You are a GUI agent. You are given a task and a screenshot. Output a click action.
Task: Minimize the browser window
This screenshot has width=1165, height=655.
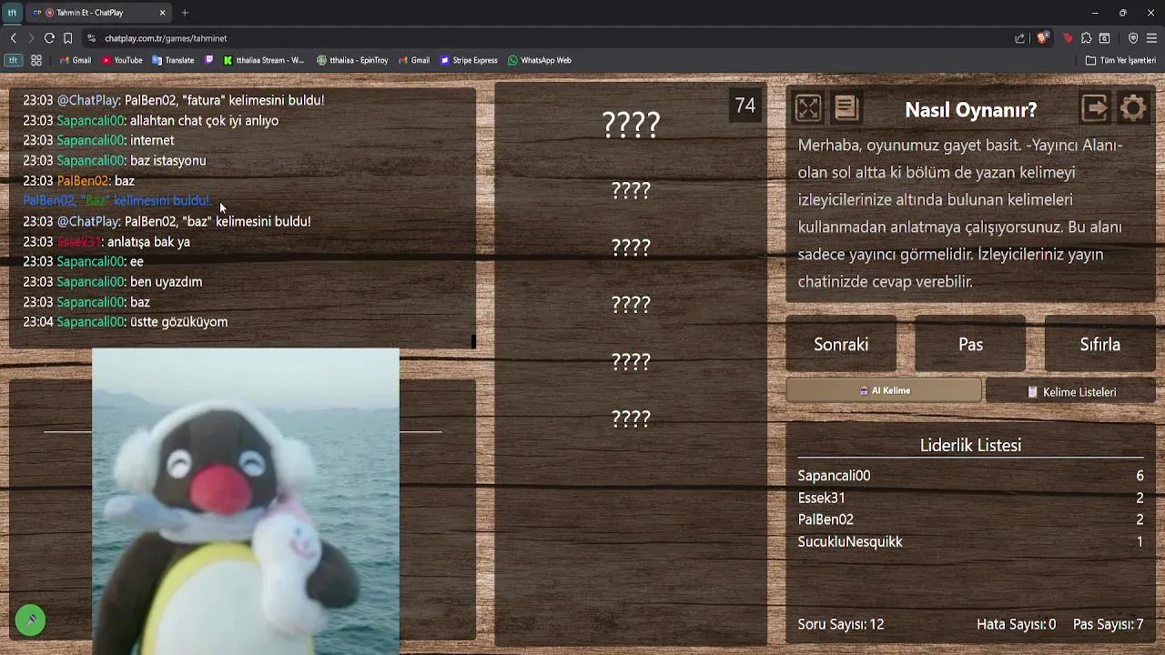pos(1095,13)
